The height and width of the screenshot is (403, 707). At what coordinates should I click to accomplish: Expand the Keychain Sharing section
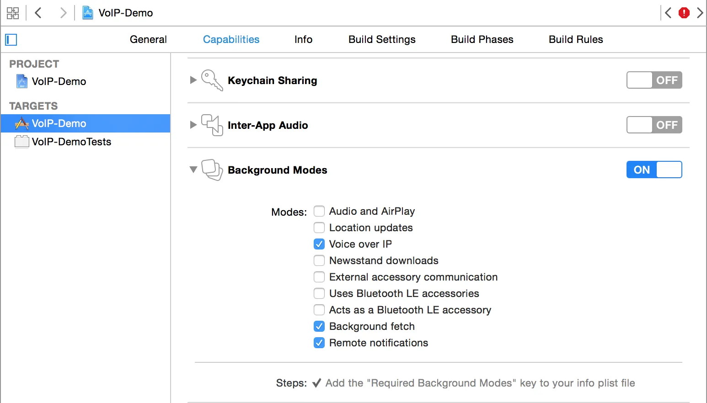[x=193, y=80]
